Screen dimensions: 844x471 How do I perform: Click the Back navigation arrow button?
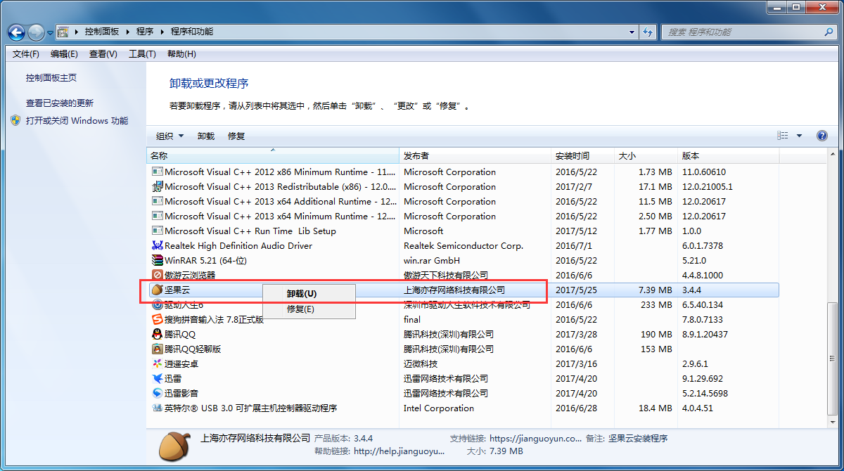[x=17, y=32]
